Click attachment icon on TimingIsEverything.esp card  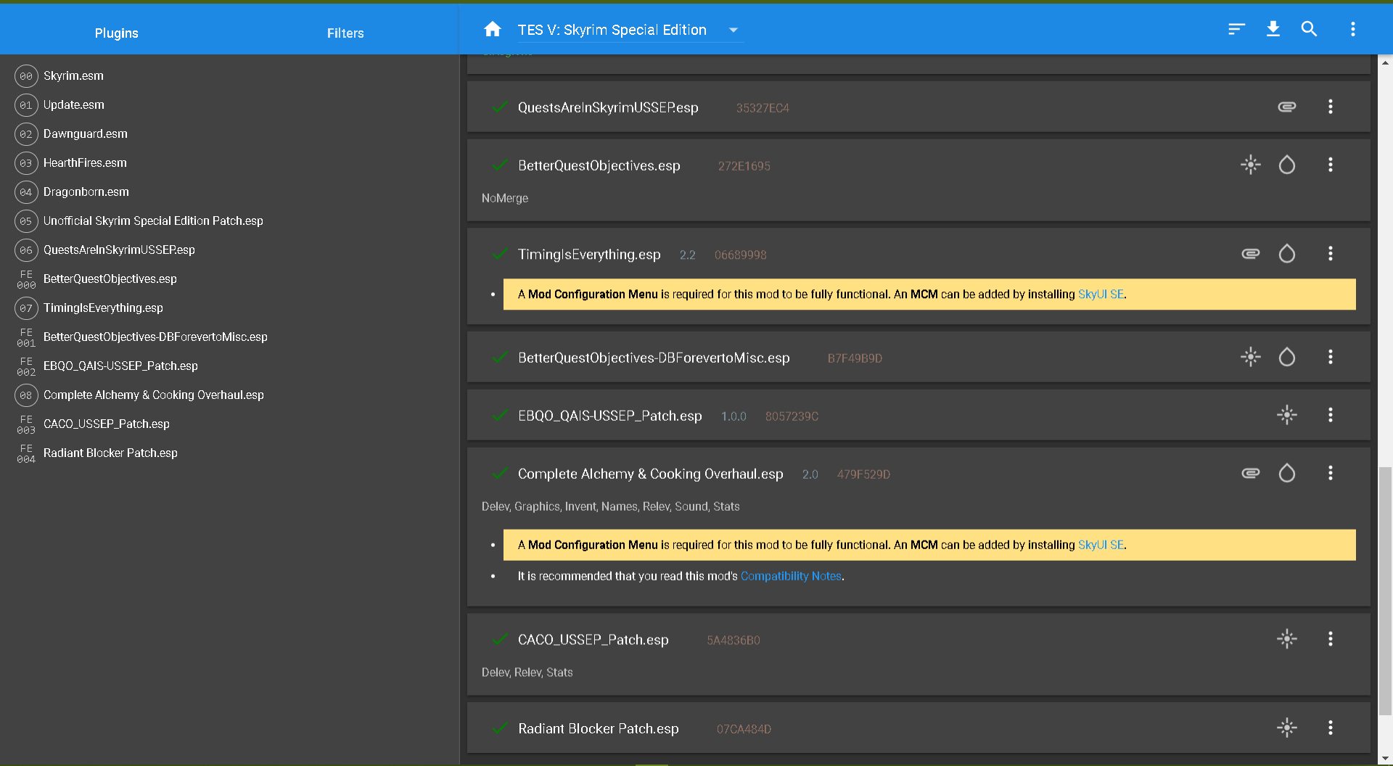pyautogui.click(x=1251, y=254)
